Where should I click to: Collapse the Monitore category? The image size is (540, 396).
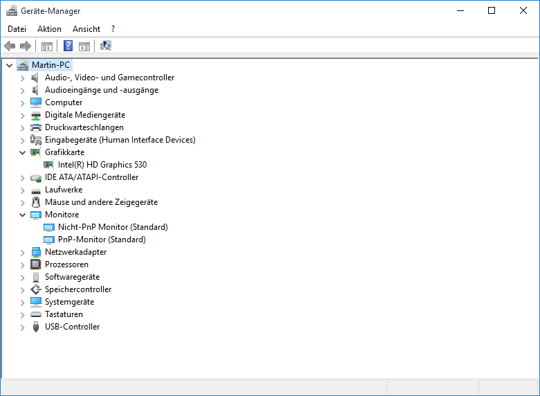(23, 215)
